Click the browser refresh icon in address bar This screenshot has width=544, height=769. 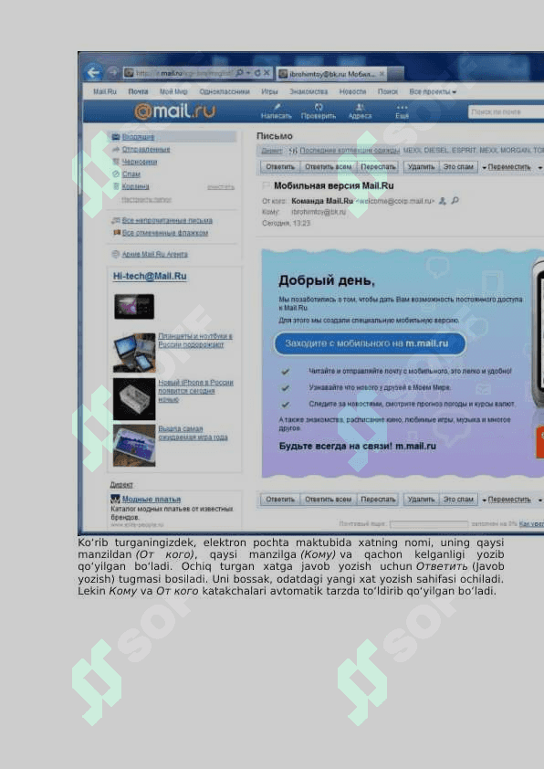click(256, 73)
